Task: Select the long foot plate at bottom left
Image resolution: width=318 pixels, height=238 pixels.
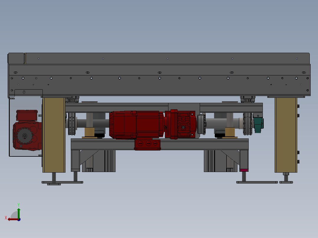Action: tap(62, 182)
